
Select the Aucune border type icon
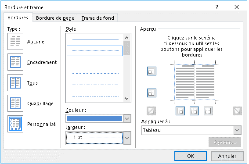point(15,41)
